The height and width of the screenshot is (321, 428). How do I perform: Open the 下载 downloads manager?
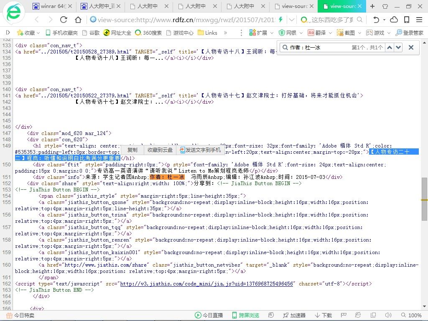pyautogui.click(x=324, y=315)
